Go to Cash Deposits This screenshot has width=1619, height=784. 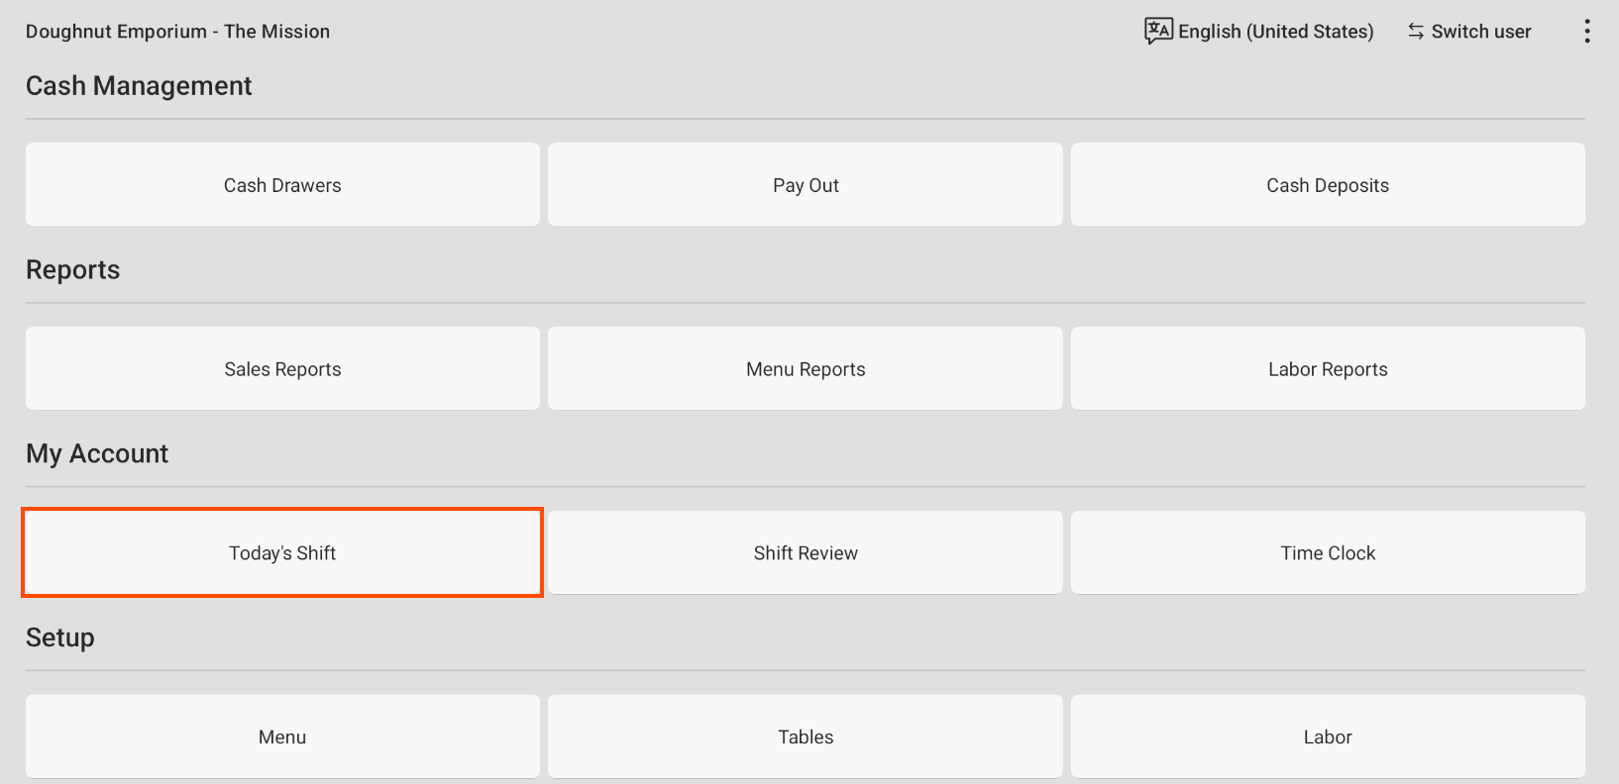[x=1328, y=185]
